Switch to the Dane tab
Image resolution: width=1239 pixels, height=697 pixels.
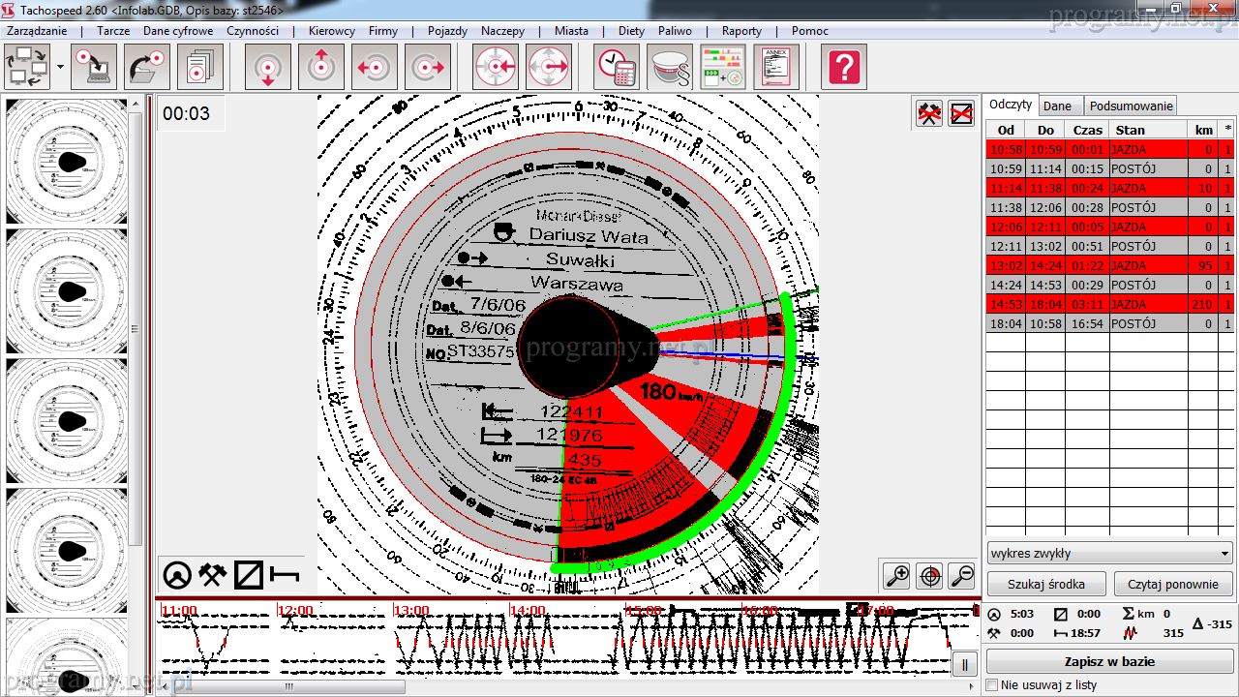(x=1057, y=106)
